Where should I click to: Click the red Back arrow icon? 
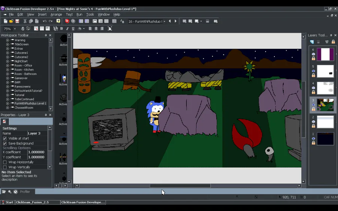pos(67,21)
